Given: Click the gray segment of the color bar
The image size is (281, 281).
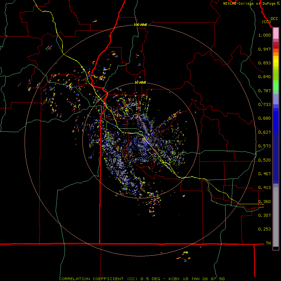Looking at the screenshot, I should point(276,217).
